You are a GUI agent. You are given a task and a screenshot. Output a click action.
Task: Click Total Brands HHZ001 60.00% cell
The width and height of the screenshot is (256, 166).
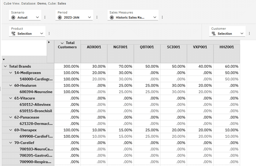coord(227,66)
